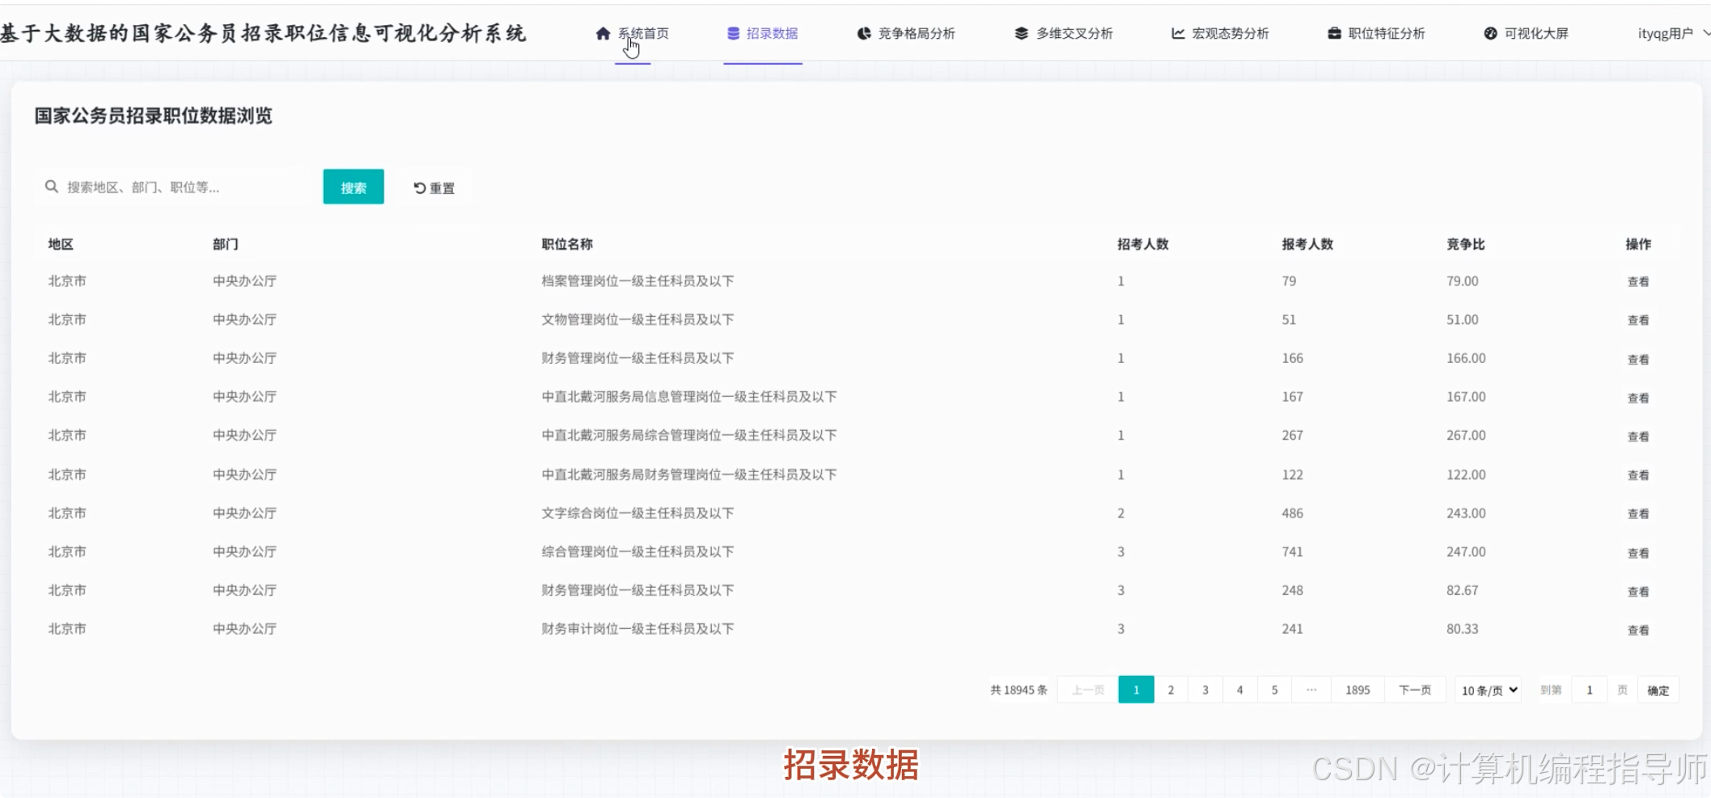Screen dimensions: 1711x798
Task: Click the home icon beside 系统首页
Action: 603,33
